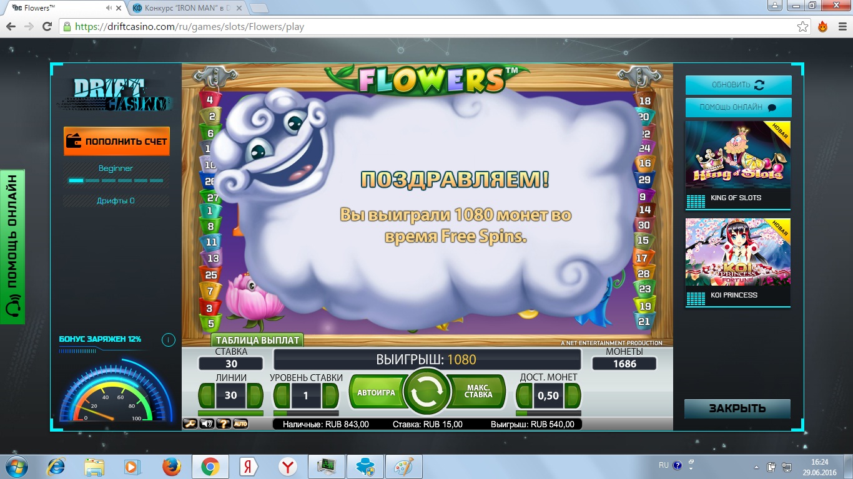
Task: Toggle the small AUTO icon
Action: pos(240,423)
